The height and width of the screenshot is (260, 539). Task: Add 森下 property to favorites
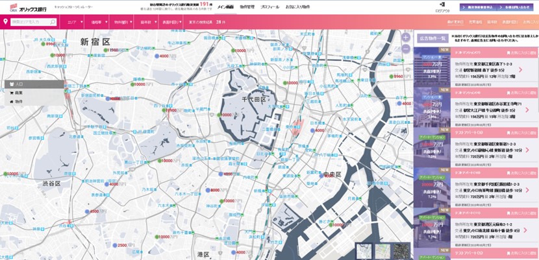click(521, 53)
